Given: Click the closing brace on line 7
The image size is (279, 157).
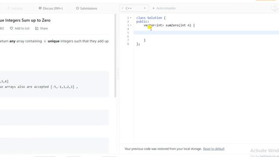Looking at the screenshot, I should pos(144,40).
